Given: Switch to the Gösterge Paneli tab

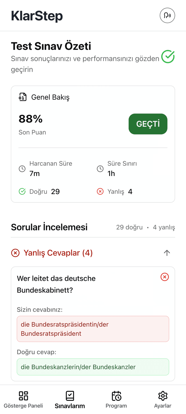Looking at the screenshot, I should click(x=23, y=399).
